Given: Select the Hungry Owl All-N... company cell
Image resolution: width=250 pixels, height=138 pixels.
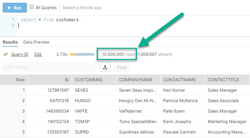Looking at the screenshot, I should tap(138, 101).
